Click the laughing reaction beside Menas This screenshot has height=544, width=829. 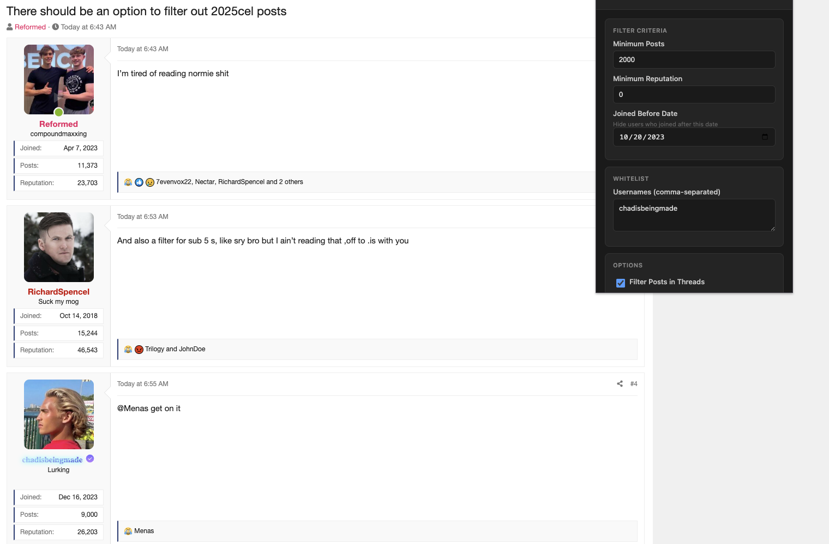[128, 531]
